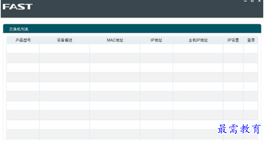264x141 pixels.
Task: Click the 登录 column header
Action: (x=251, y=40)
